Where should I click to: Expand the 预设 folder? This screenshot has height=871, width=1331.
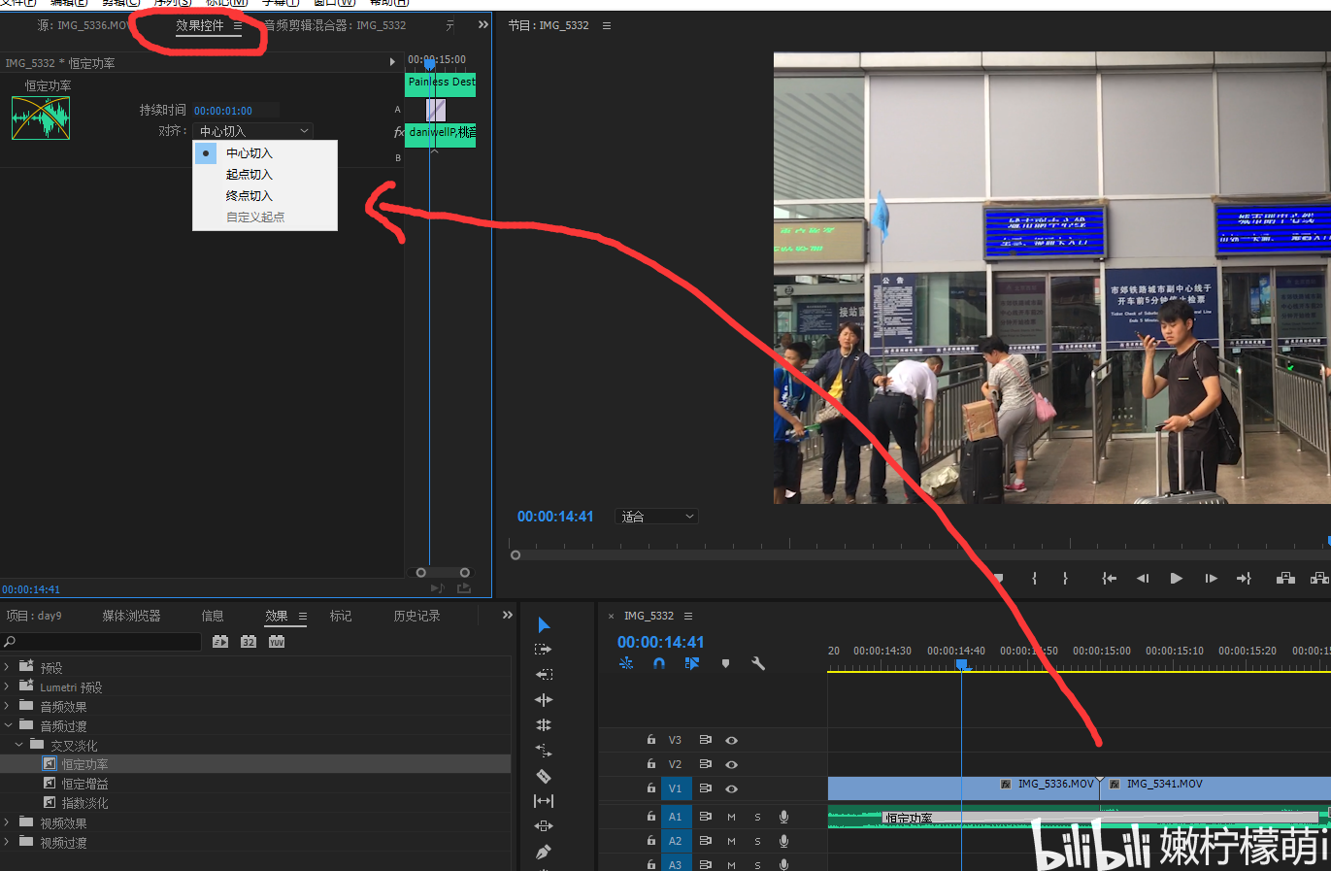coord(7,667)
